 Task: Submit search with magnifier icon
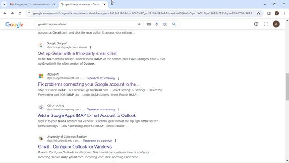tap(174, 24)
